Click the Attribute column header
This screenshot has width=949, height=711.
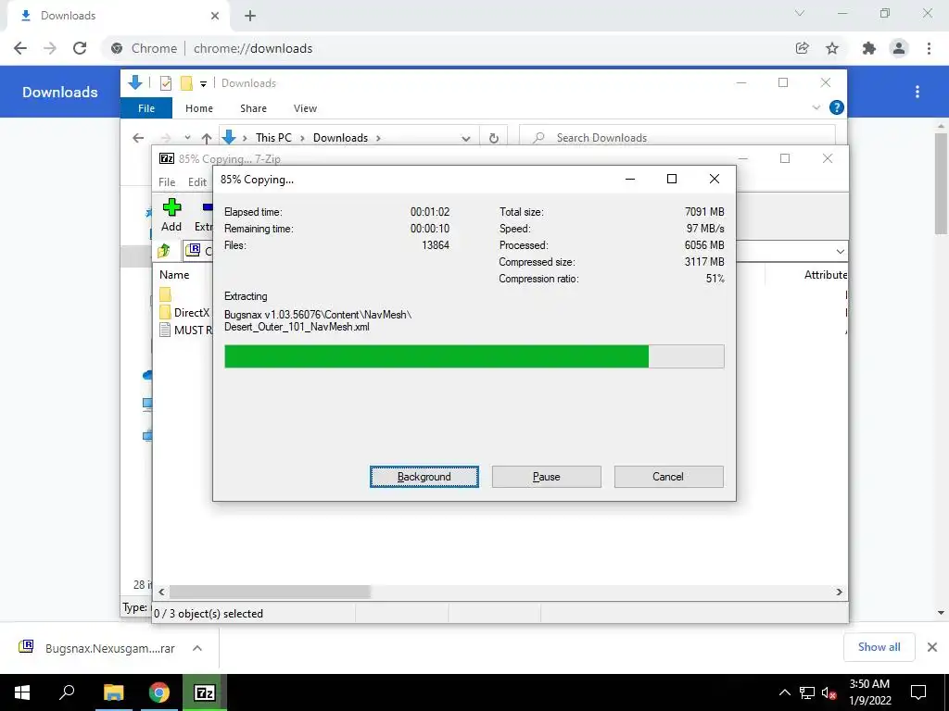[x=825, y=274]
